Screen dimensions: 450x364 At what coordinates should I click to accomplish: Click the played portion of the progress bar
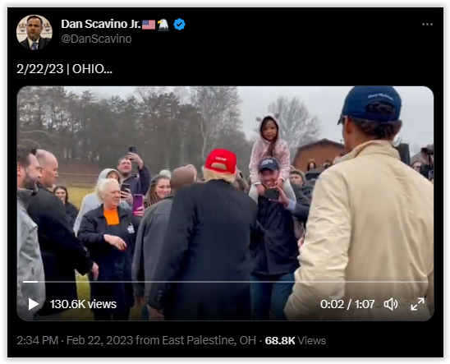coord(30,282)
